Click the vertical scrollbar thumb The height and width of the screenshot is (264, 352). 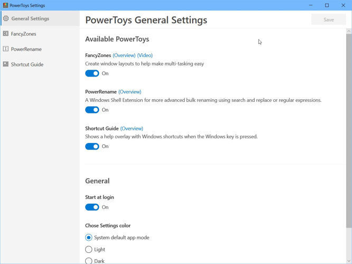point(349,130)
